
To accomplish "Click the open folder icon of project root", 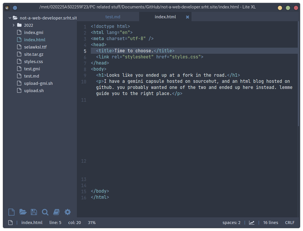I will 15,18.
